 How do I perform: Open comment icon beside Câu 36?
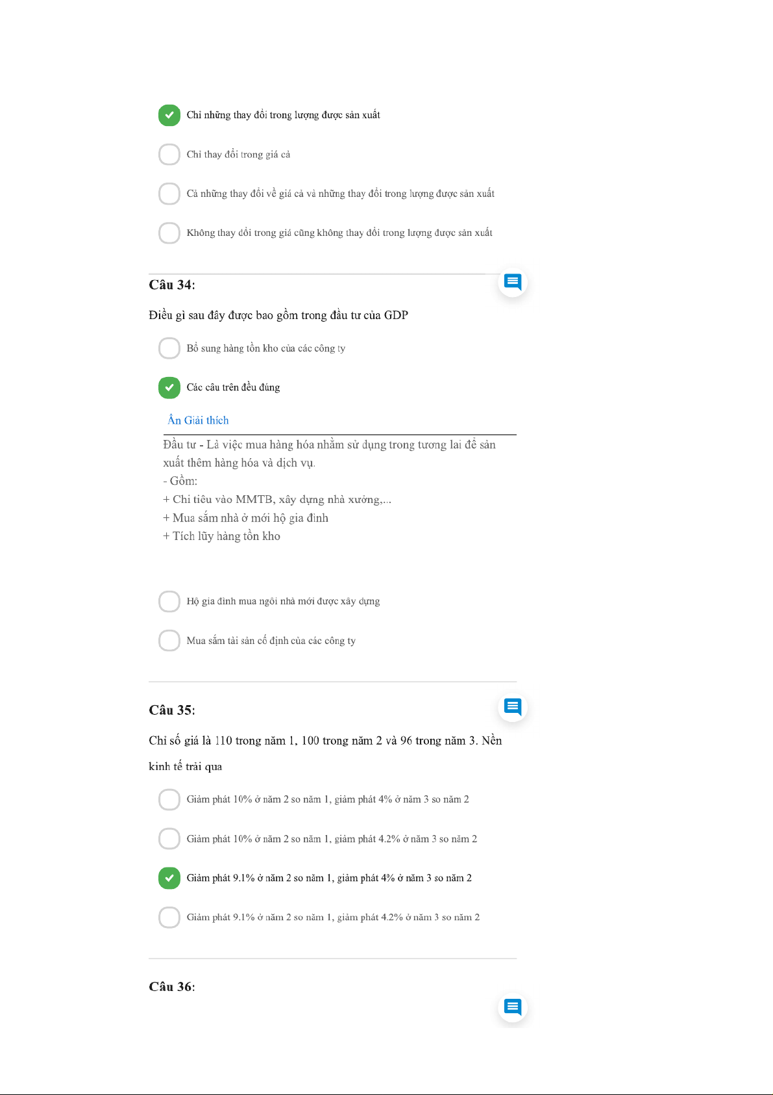513,1007
